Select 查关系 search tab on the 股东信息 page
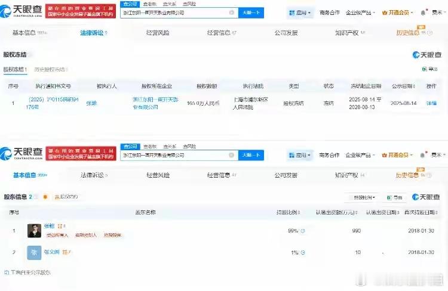Image resolution: width=448 pixels, height=291 pixels. [170, 146]
